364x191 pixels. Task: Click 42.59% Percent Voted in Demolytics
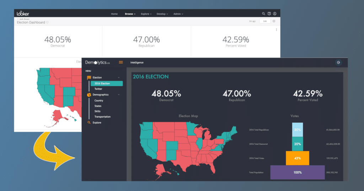(x=308, y=94)
